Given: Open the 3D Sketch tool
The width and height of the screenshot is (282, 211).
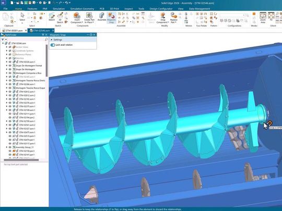Looking at the screenshot, I should (x=60, y=18).
